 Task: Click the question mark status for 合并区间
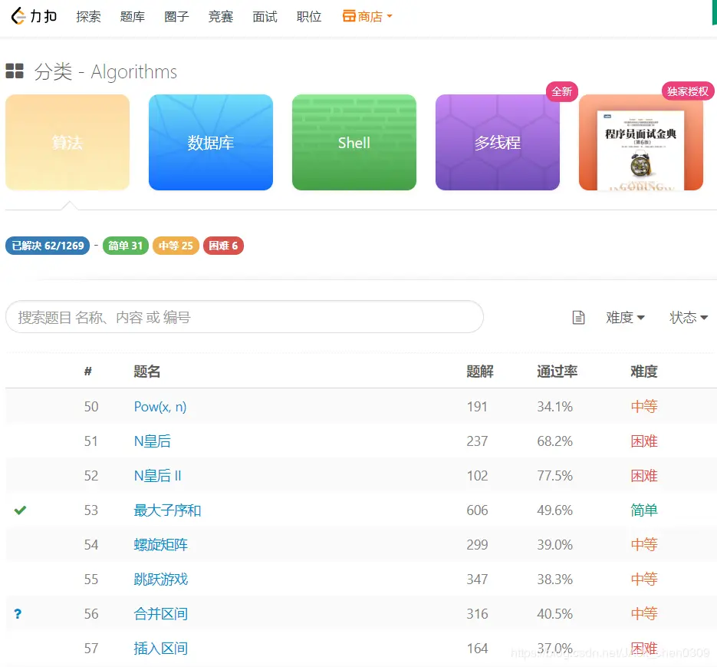[x=18, y=614]
